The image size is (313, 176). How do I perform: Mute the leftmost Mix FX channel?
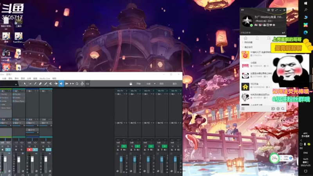[x=119, y=146]
